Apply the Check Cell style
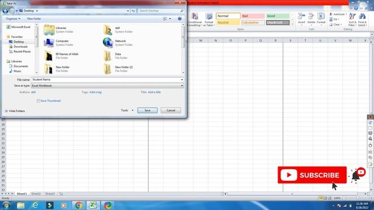 click(278, 23)
